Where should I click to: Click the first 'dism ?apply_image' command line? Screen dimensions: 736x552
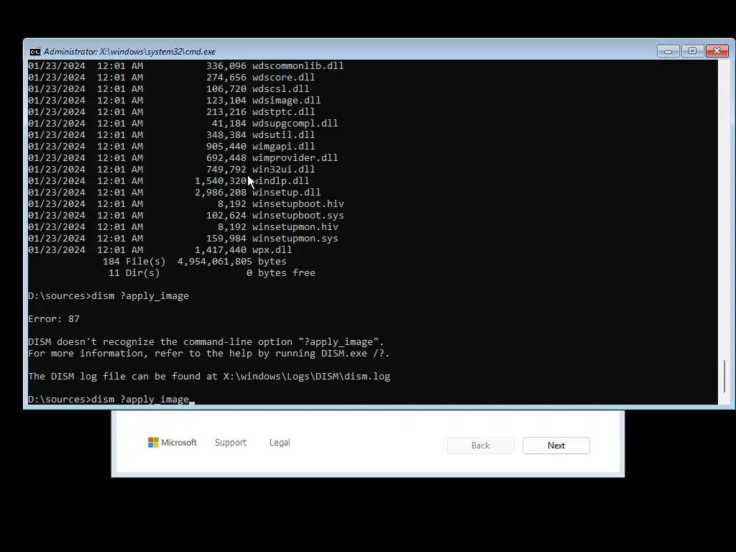[x=109, y=295]
